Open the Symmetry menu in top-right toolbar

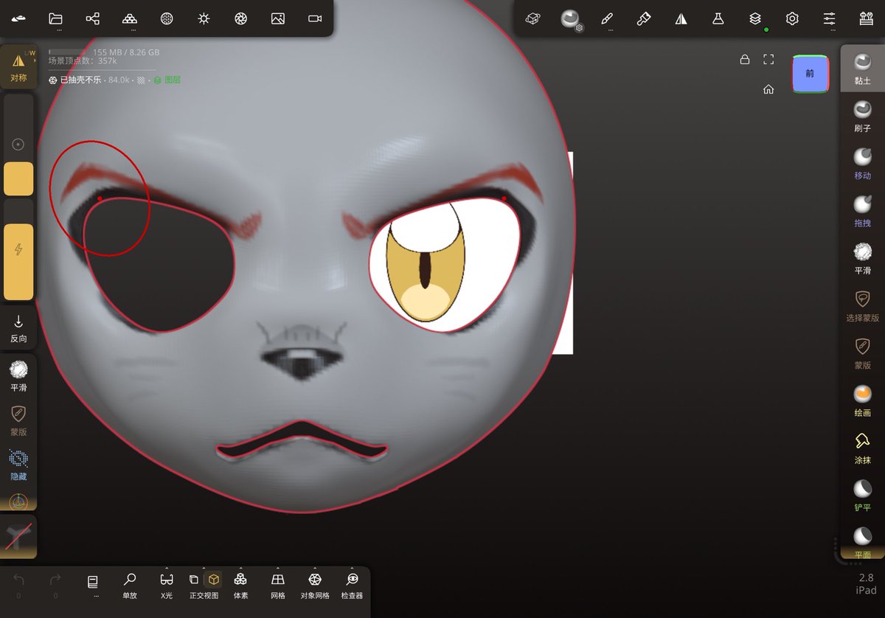click(x=681, y=18)
